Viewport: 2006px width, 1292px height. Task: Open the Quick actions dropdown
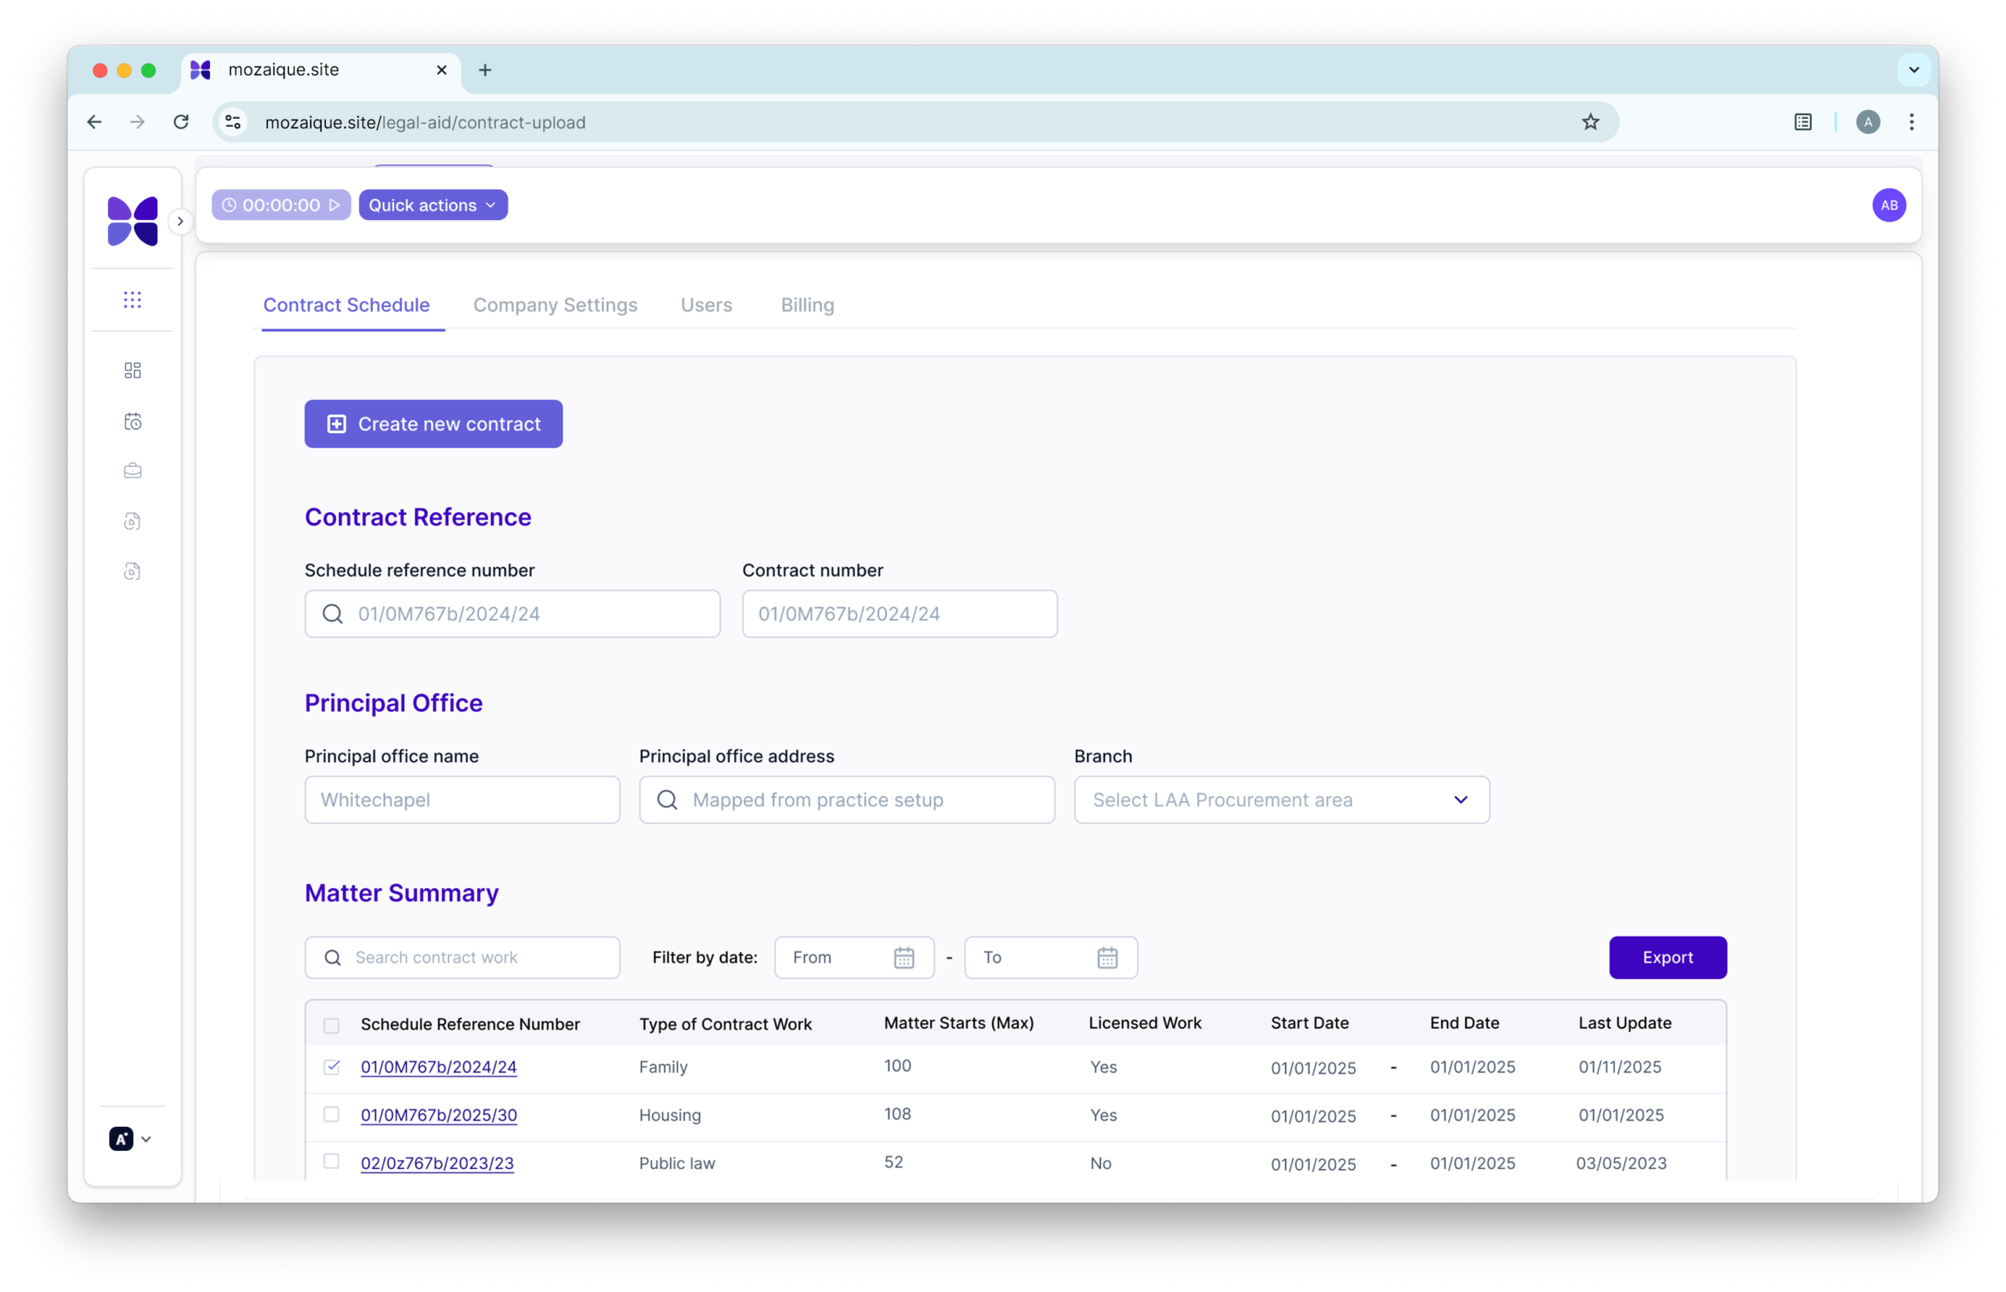tap(433, 204)
